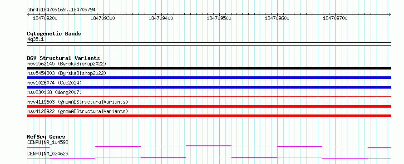
Task: Click ruler position 184709400
Action: tap(161, 18)
